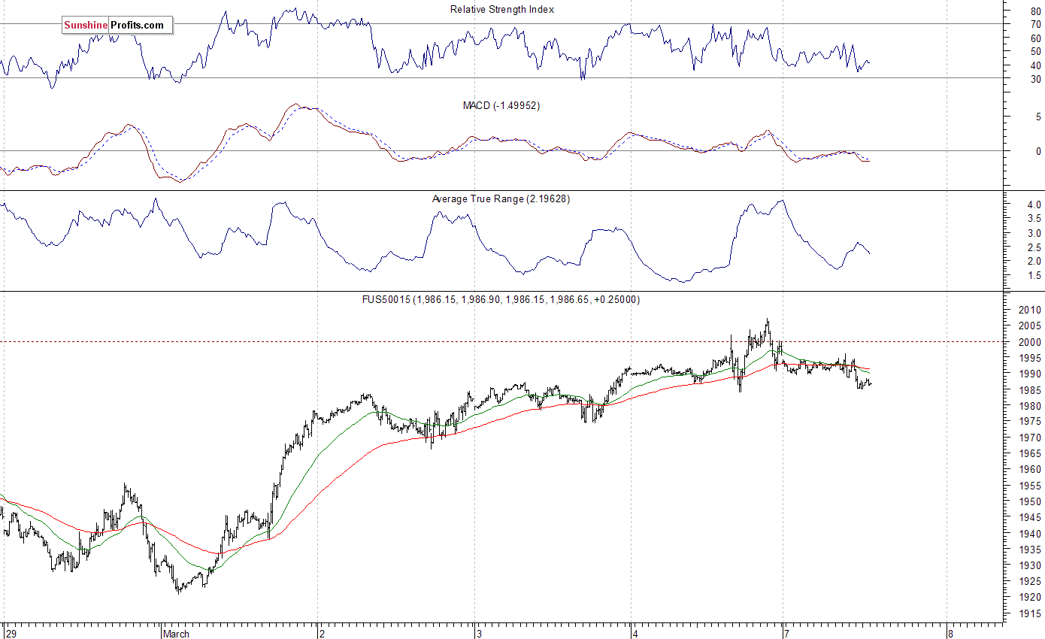Click the RSI axis value 70
1045x639 pixels.
click(1036, 24)
